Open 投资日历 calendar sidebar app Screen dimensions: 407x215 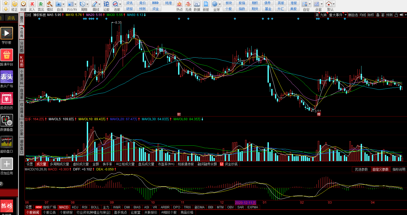pos(6,98)
